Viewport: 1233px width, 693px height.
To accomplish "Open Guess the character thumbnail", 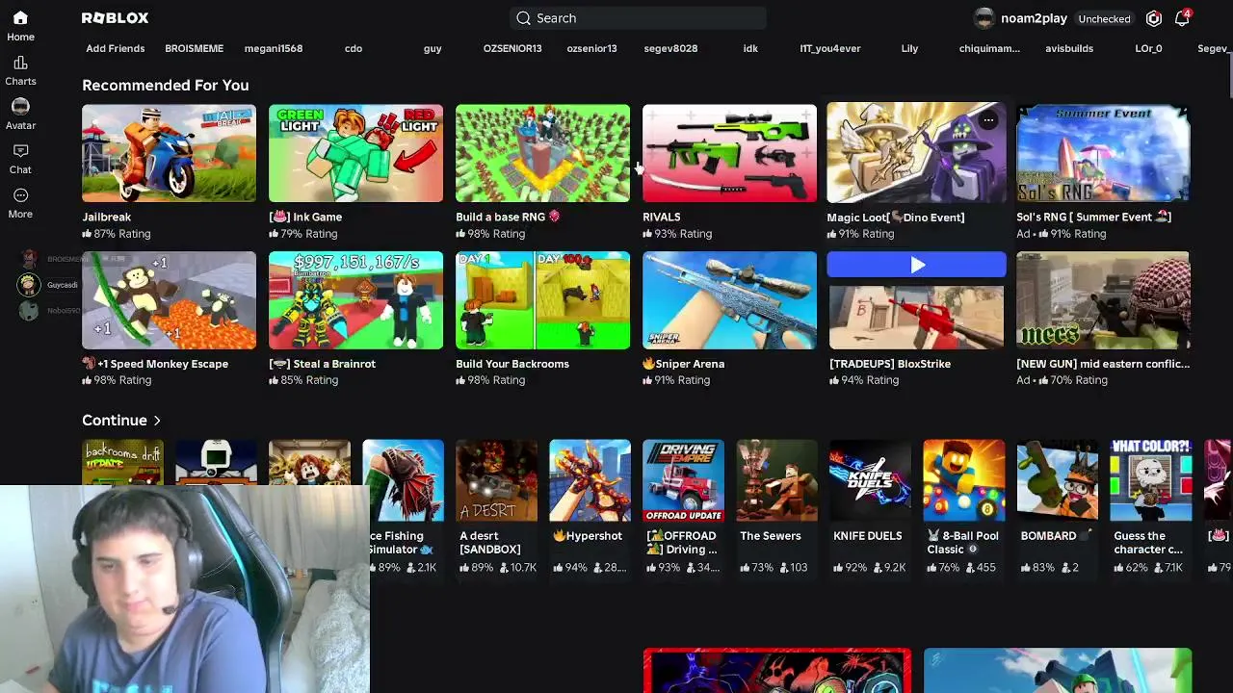I will tap(1150, 480).
